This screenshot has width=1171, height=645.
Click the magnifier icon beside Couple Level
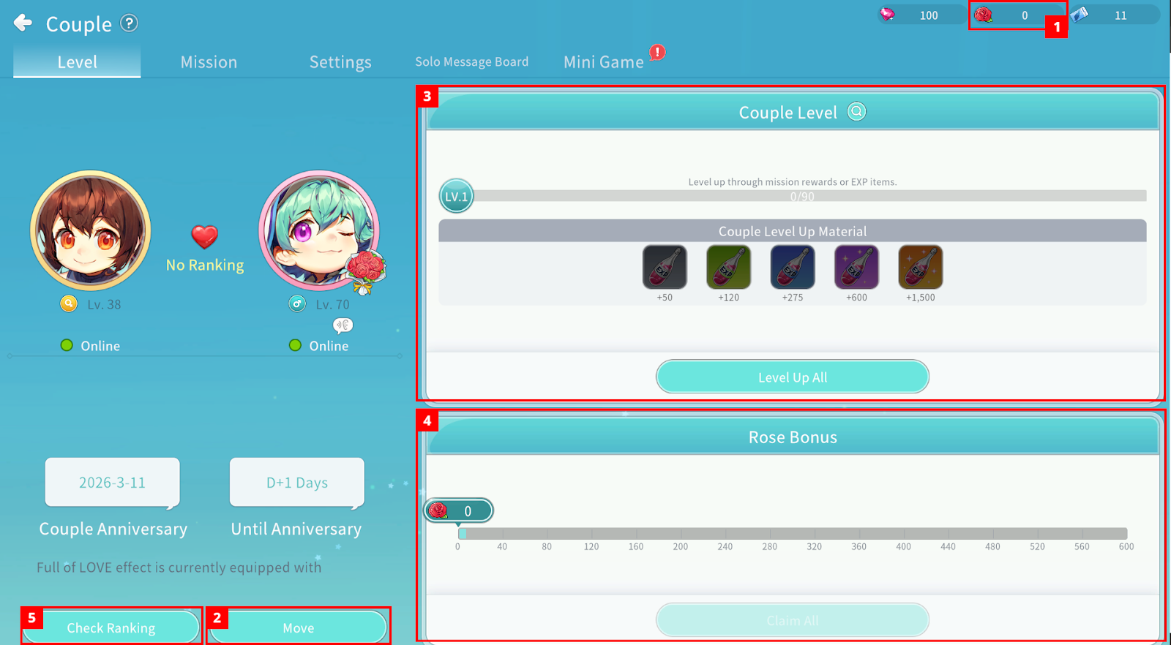click(x=856, y=112)
